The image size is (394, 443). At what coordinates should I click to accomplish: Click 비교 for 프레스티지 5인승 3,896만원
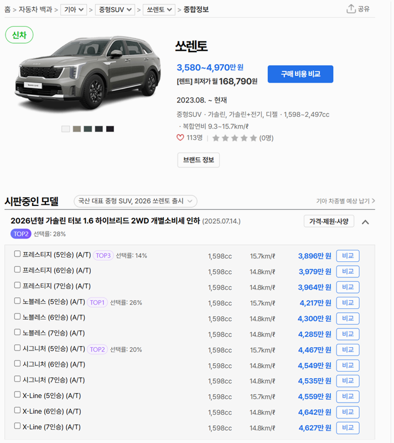pyautogui.click(x=348, y=256)
